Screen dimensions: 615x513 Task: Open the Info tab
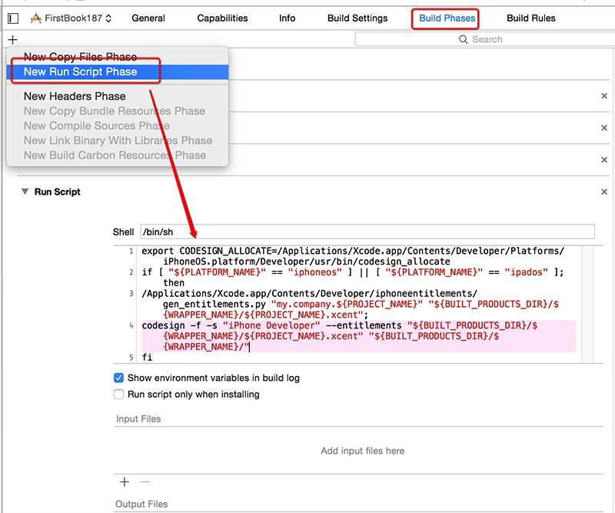tap(287, 18)
